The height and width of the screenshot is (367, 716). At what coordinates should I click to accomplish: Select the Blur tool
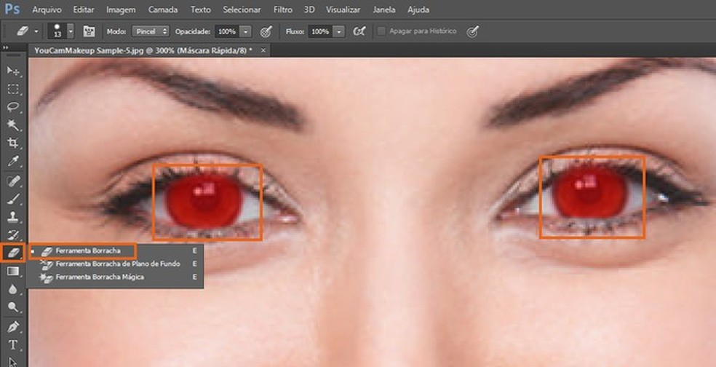click(x=13, y=290)
